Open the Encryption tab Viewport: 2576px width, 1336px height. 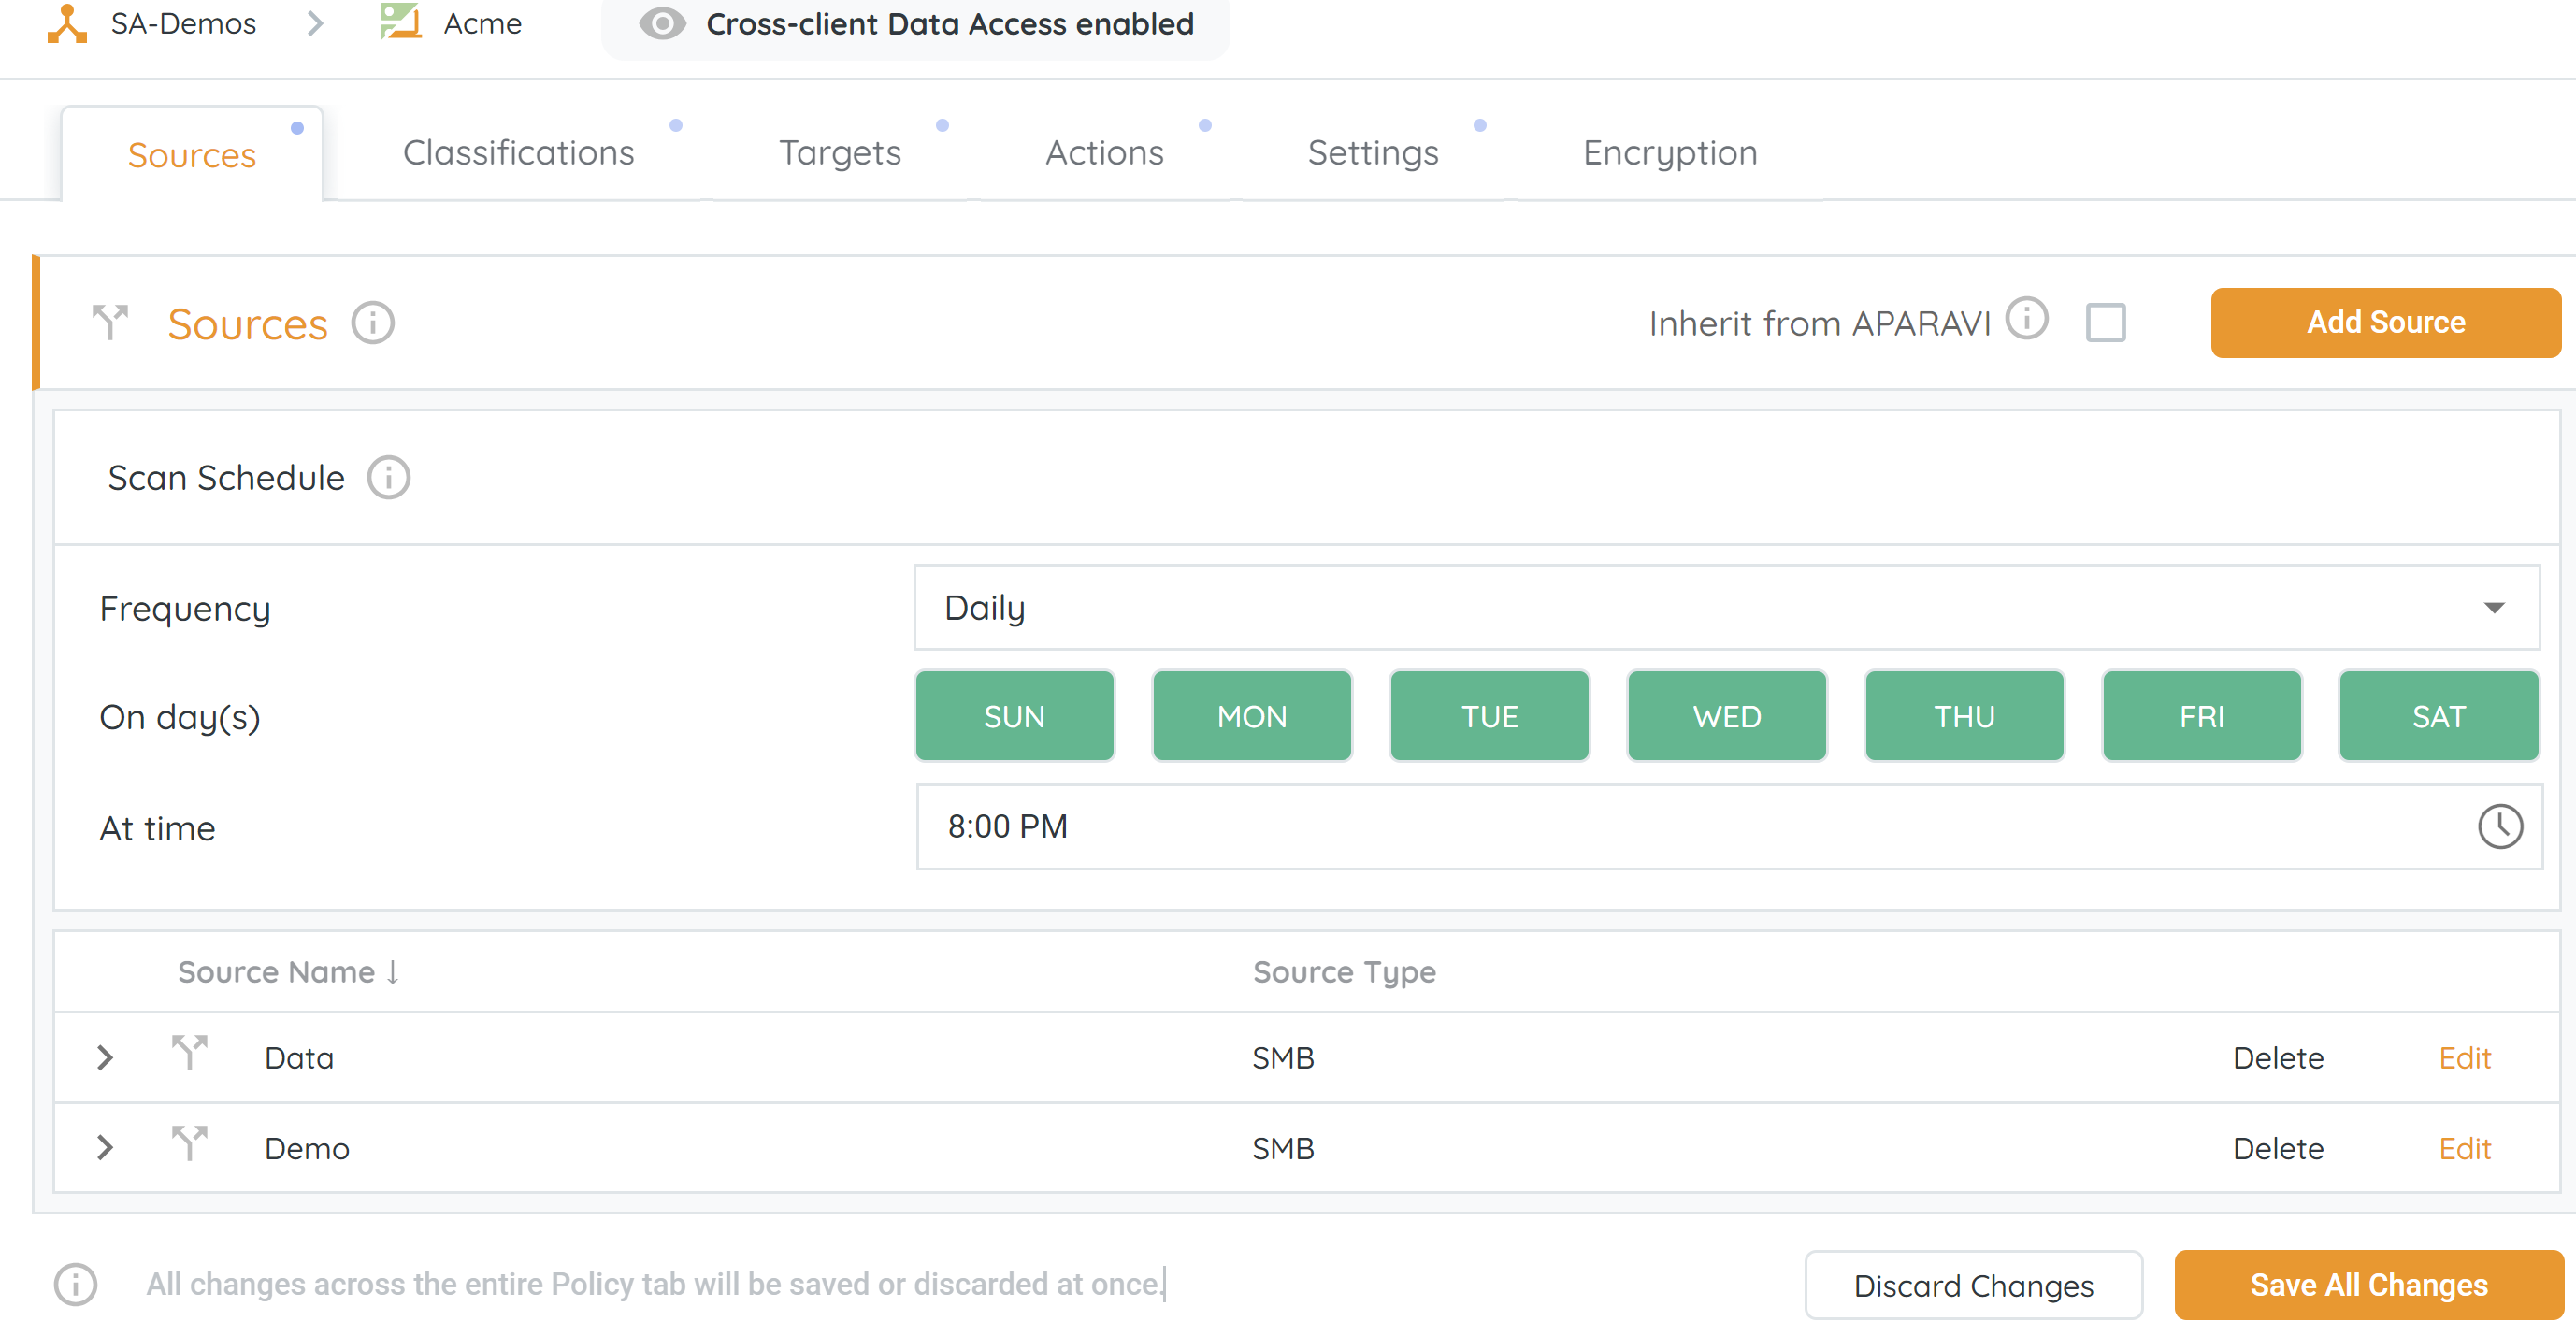(x=1669, y=153)
